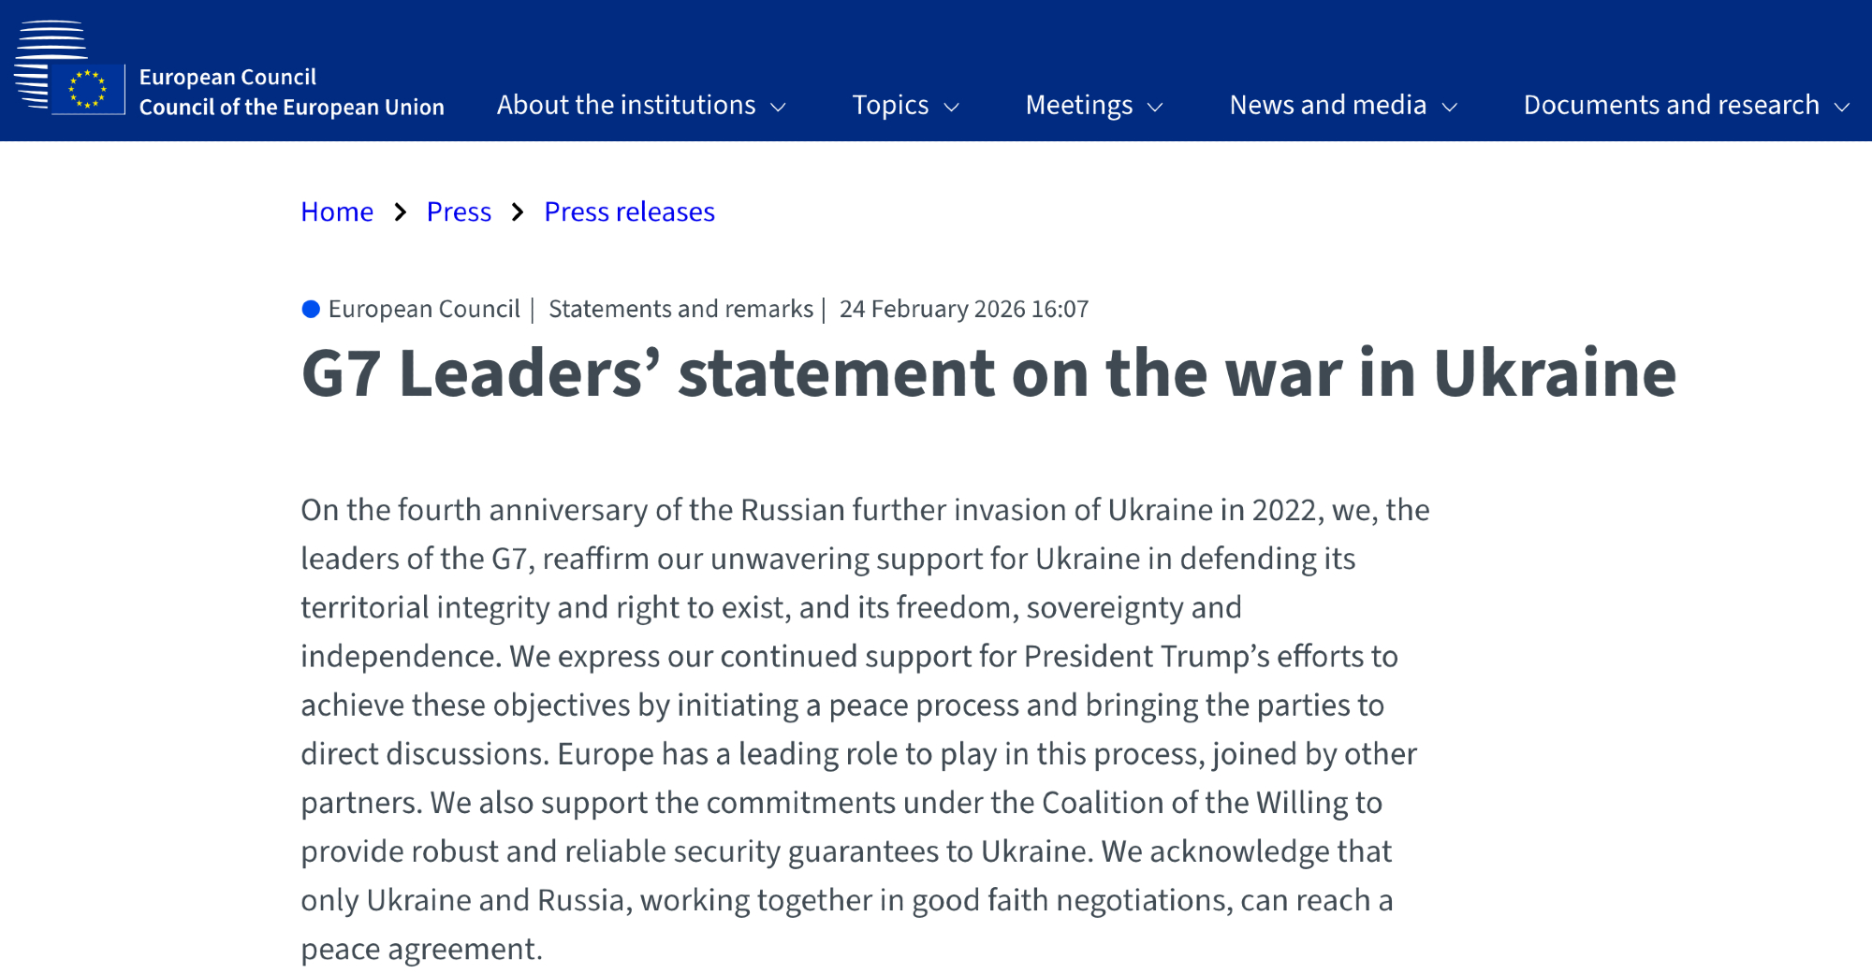Expand the About the institutions chevron
1872x974 pixels.
778,108
